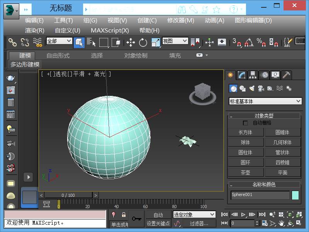Toggle Angle Snap
Image resolution: width=309 pixels, height=232 pixels.
(x=249, y=42)
